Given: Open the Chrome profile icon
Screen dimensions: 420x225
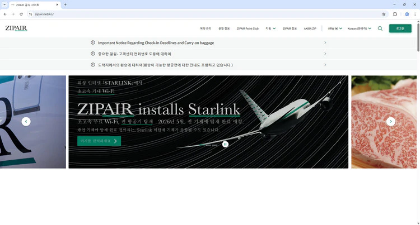Looking at the screenshot, I should [x=407, y=14].
